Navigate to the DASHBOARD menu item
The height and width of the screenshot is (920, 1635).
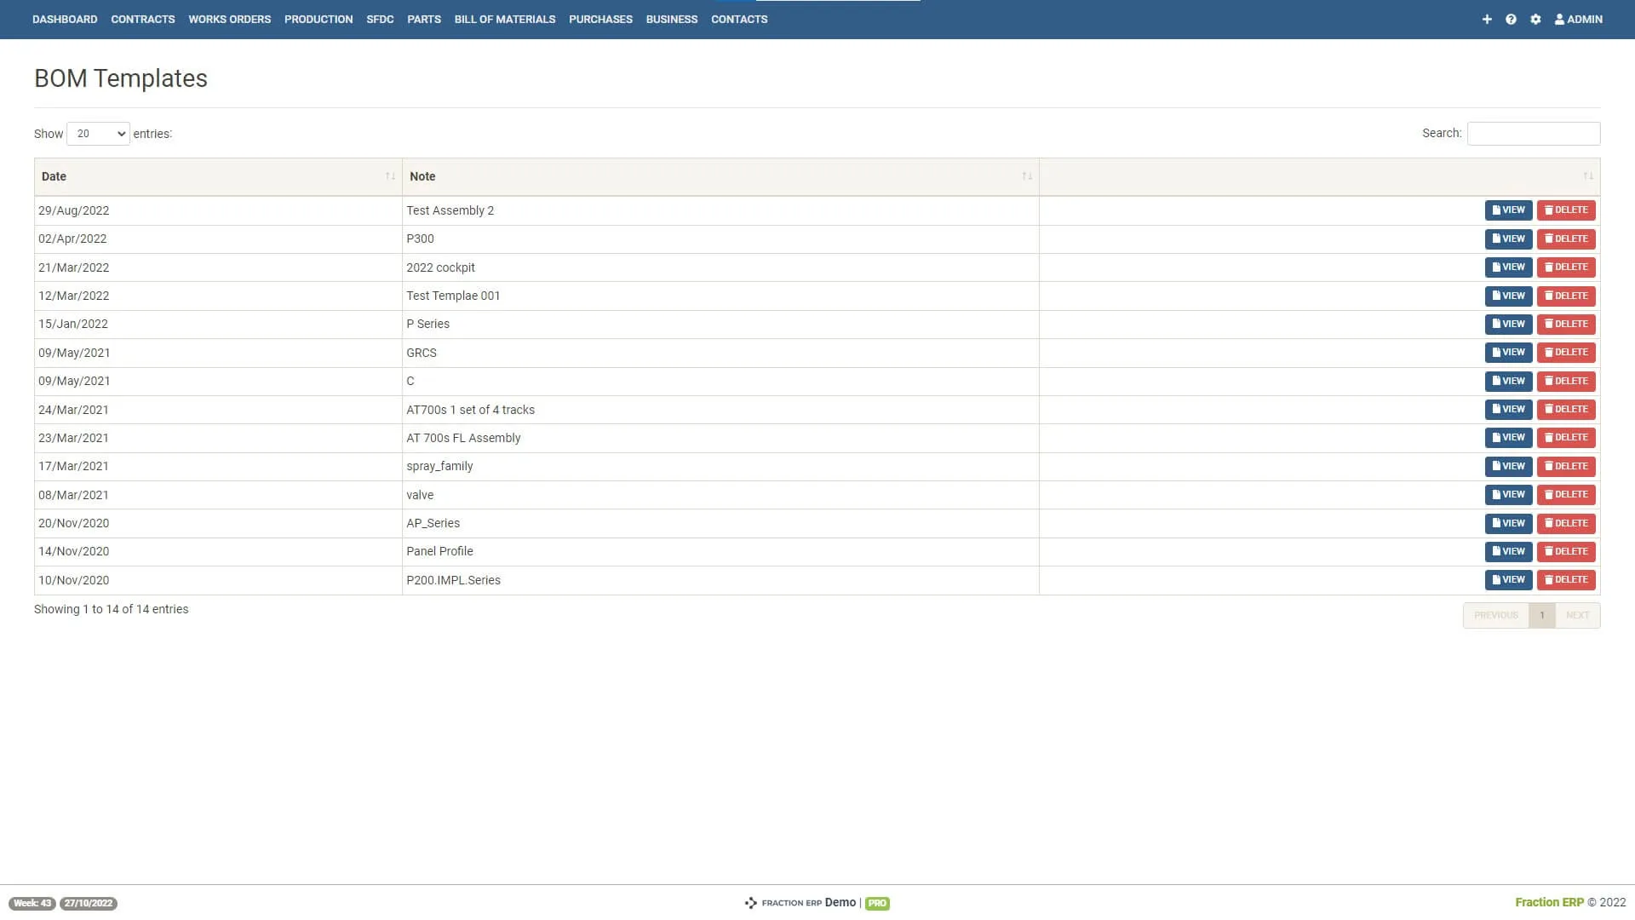(x=65, y=19)
